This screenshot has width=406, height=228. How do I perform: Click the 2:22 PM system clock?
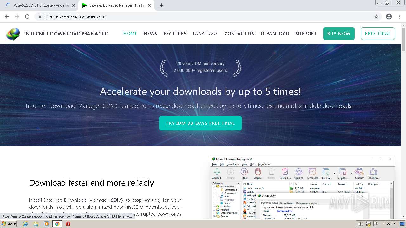pyautogui.click(x=390, y=224)
